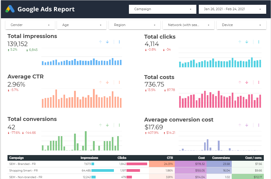This screenshot has height=179, width=271.
Task: Click the up arrow on Total costs card
Action: point(240,82)
